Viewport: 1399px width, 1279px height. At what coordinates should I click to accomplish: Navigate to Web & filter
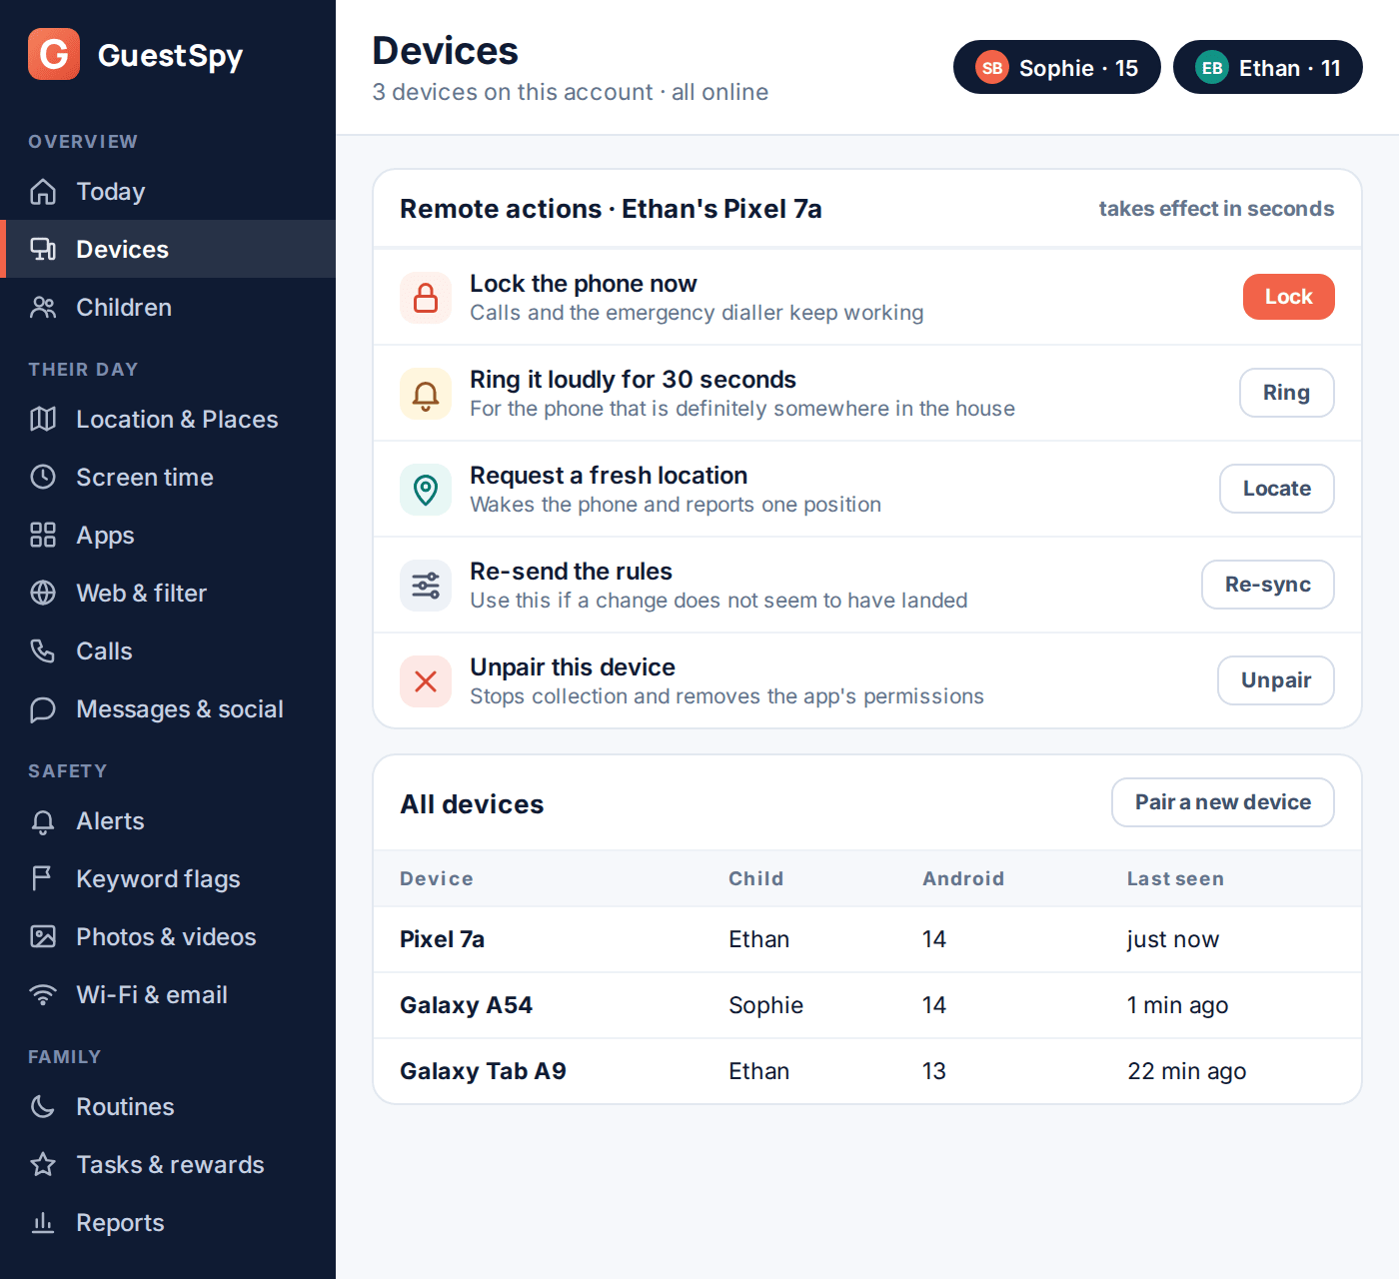(x=168, y=593)
